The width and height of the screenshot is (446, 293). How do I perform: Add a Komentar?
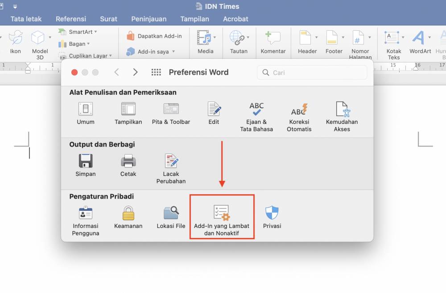pos(273,42)
